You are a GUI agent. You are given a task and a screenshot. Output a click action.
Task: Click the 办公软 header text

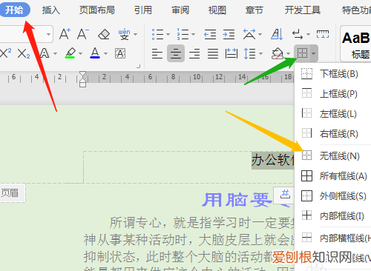[273, 160]
